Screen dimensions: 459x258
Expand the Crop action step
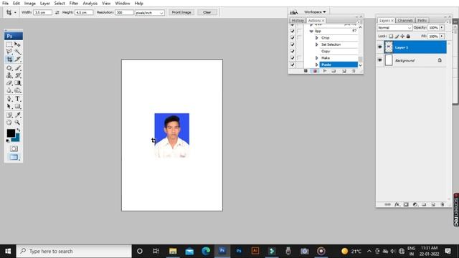(316, 38)
